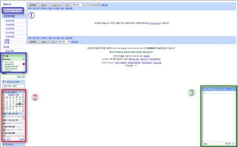Click the 모두선택 link in the upper select row
This screenshot has height=147, width=238.
pos(36,9)
